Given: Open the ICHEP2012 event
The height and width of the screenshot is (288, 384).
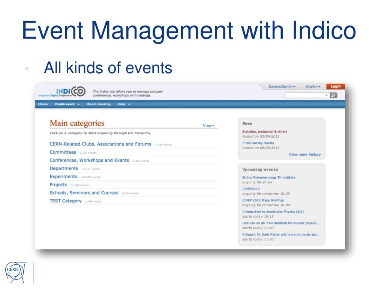Looking at the screenshot, I should click(251, 189).
